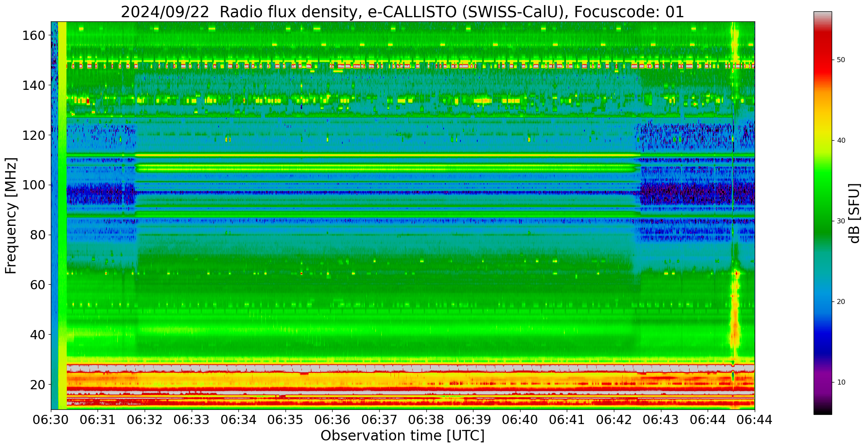Viewport: 867px width, 448px height.
Task: Click the 'Frequency [MHz]' y-axis label
Action: (x=11, y=216)
